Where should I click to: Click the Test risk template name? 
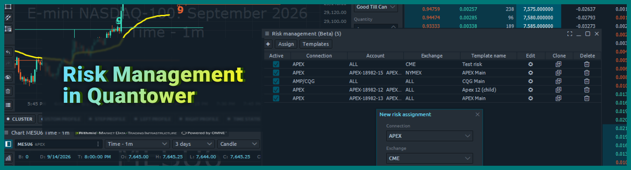pyautogui.click(x=473, y=64)
